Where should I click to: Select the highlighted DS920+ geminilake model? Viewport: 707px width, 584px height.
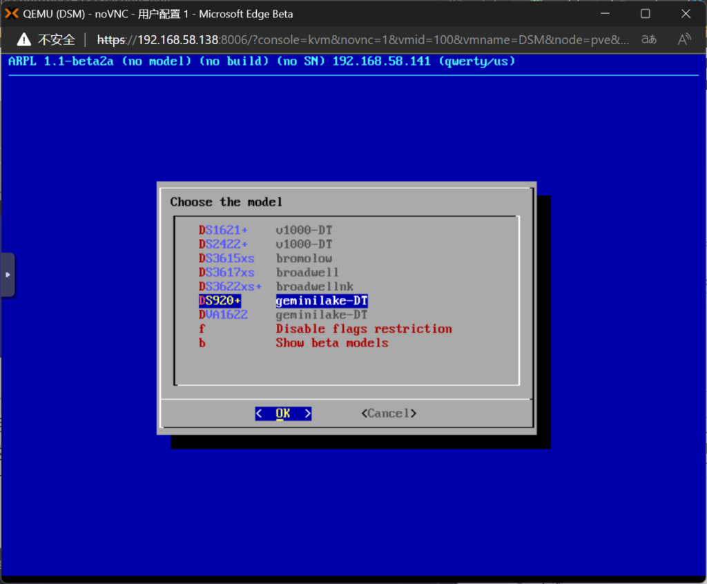click(220, 301)
